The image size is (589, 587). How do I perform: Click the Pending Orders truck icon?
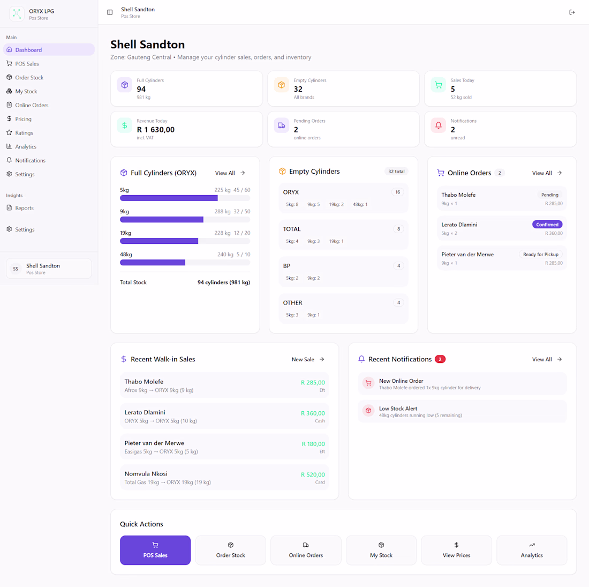click(281, 125)
